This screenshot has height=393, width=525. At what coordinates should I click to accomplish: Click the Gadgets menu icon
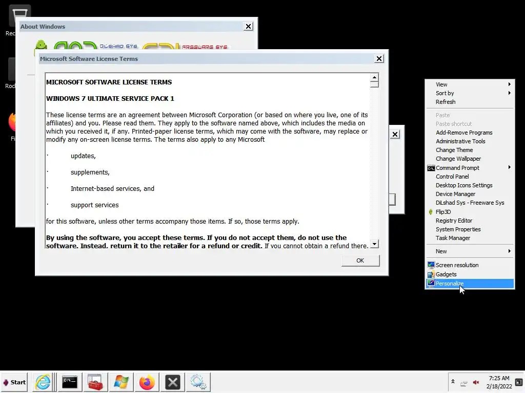coord(431,274)
